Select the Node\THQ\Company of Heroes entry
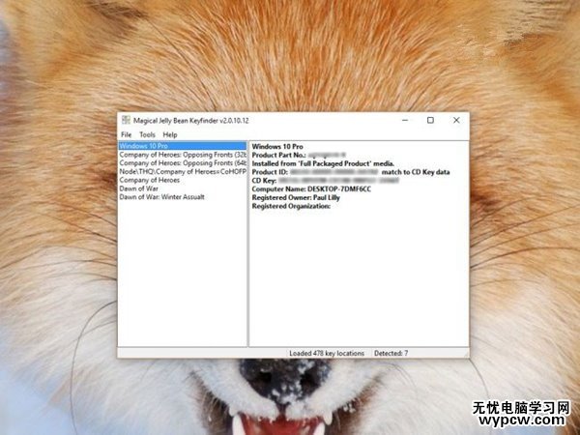Image resolution: width=580 pixels, height=435 pixels. coord(183,172)
